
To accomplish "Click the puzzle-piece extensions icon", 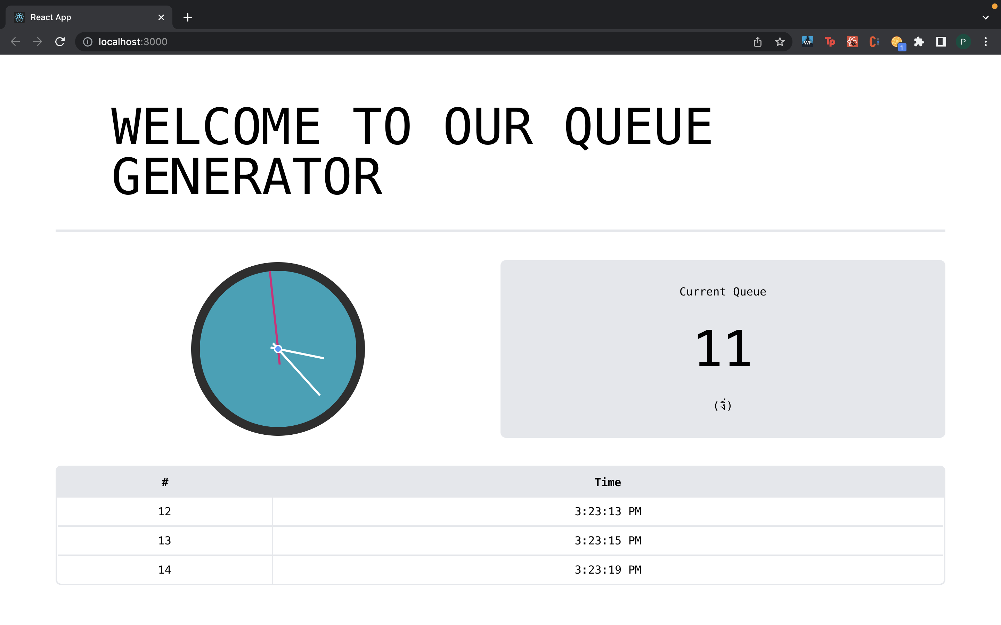I will point(919,41).
